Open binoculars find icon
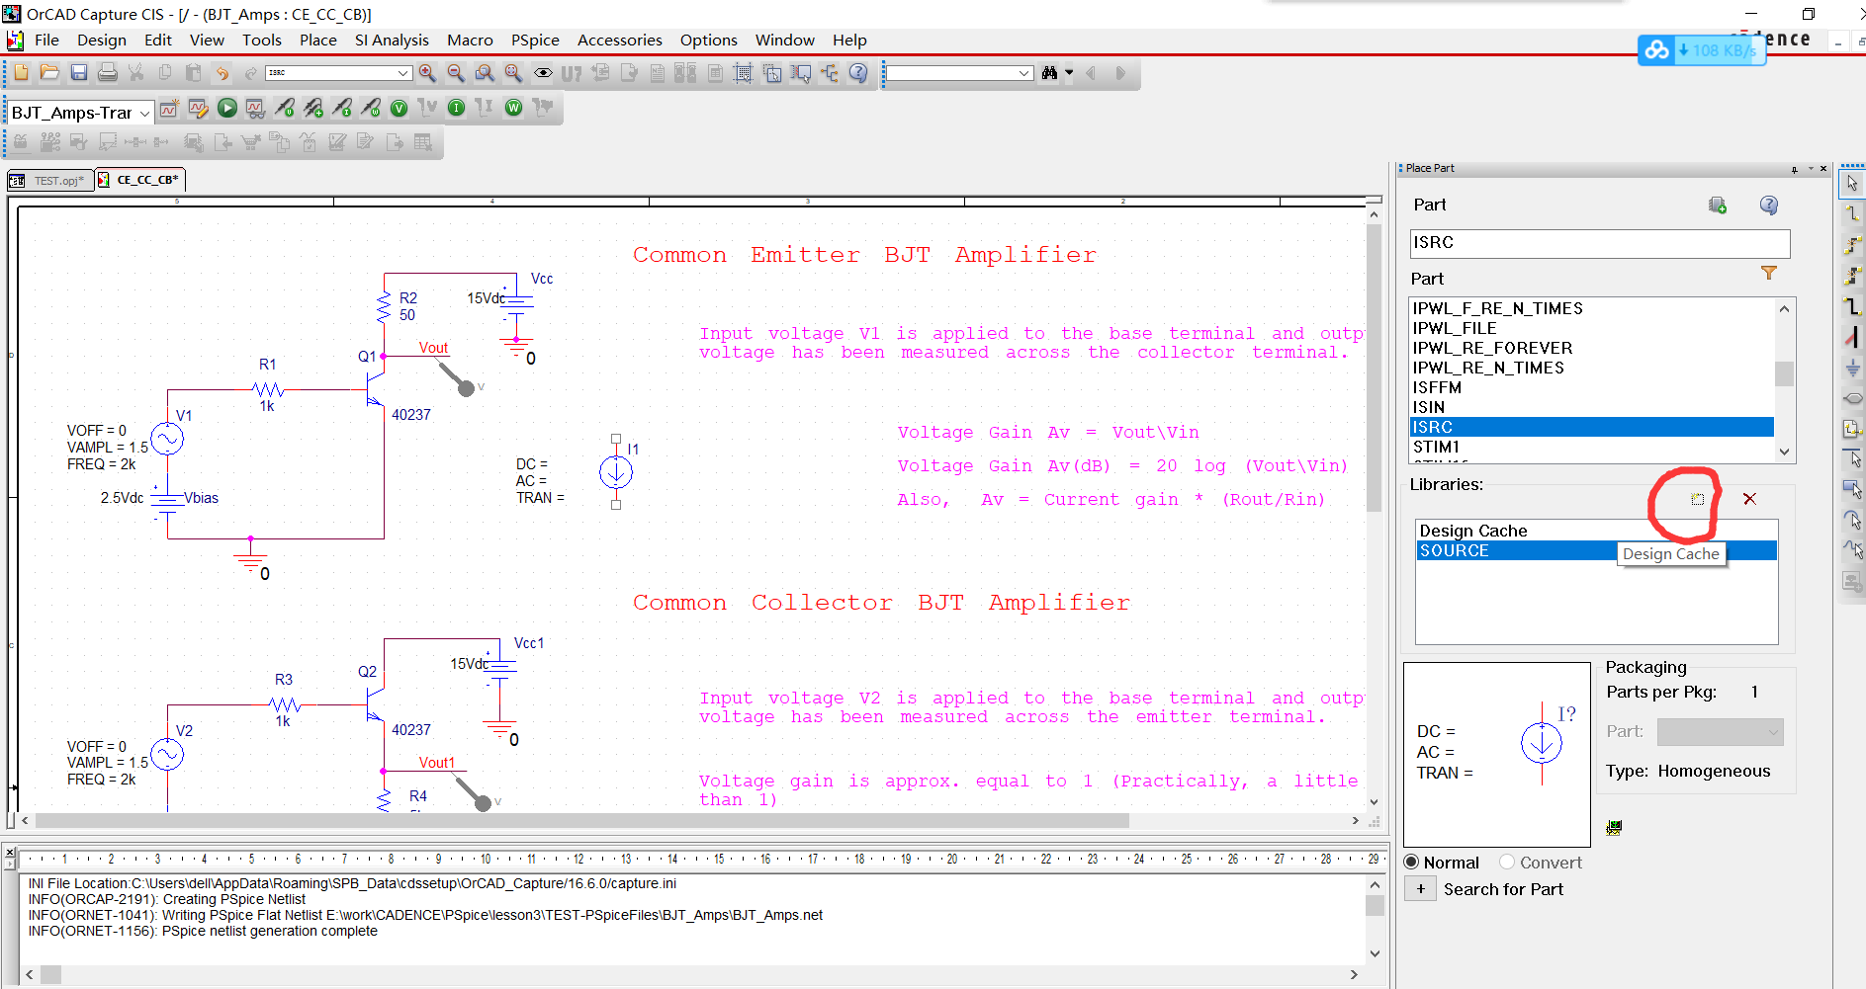 tap(1049, 73)
